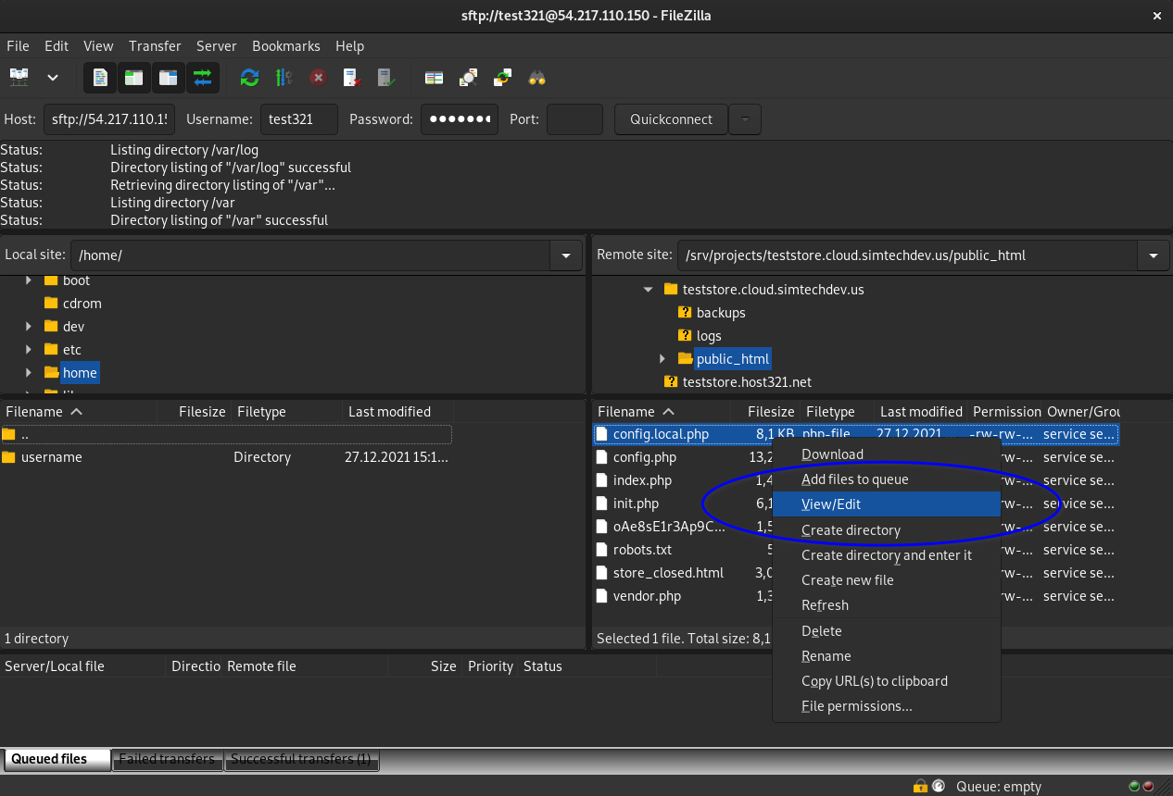Choose Delete from the context menu
This screenshot has width=1173, height=796.
(x=887, y=631)
